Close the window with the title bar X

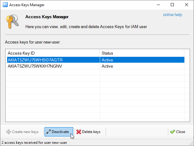(187, 5)
